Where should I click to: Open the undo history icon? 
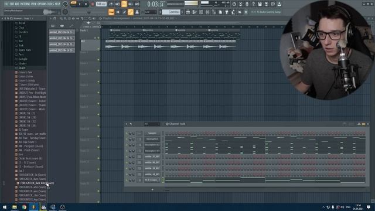(234, 4)
